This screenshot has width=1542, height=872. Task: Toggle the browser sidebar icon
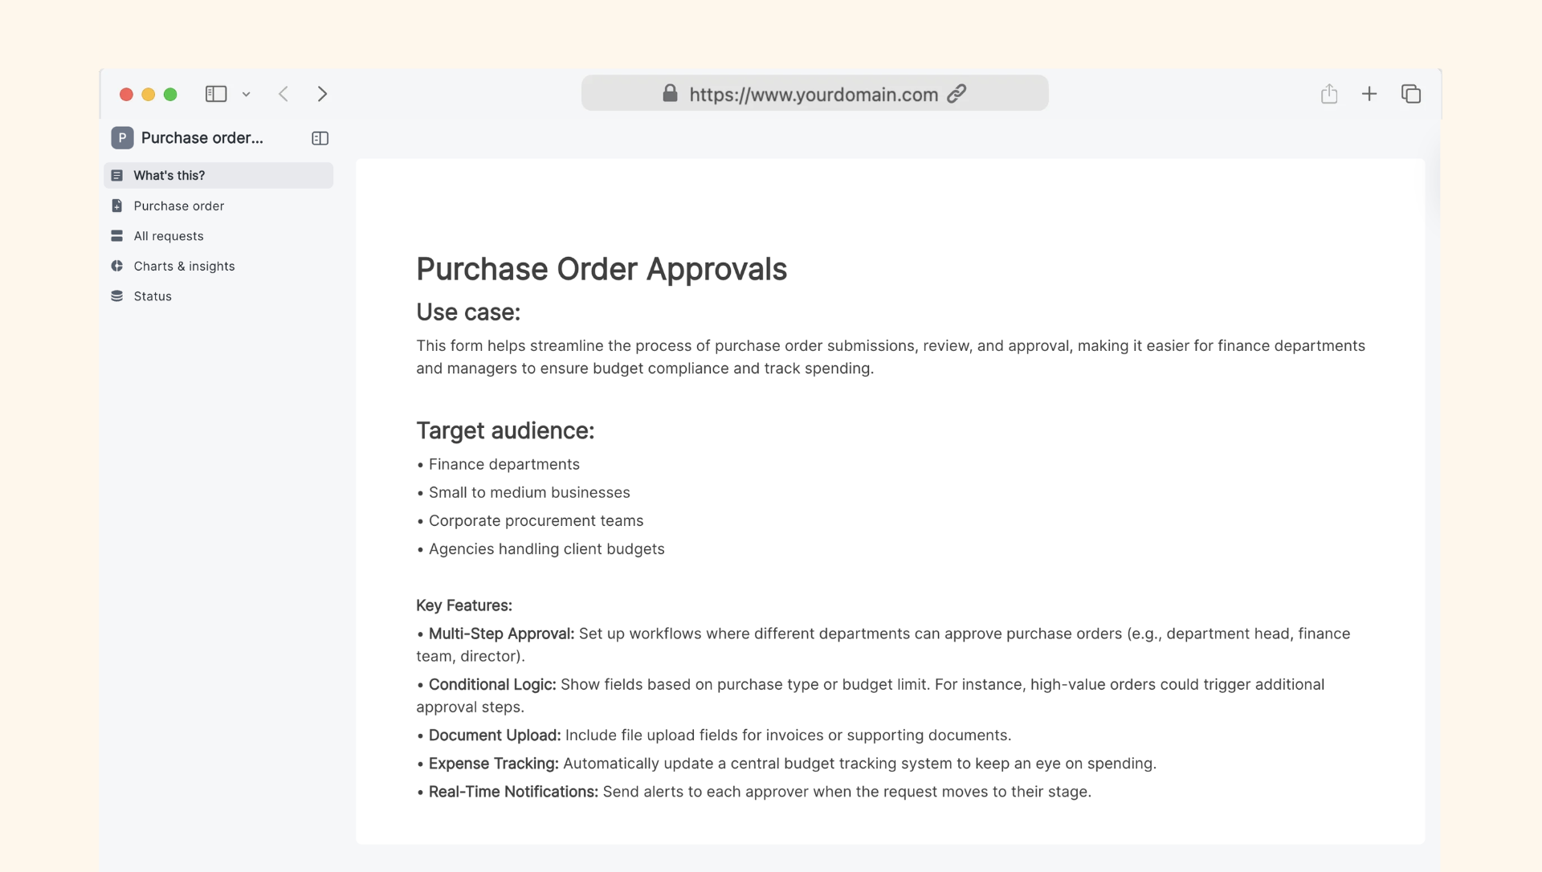[216, 94]
